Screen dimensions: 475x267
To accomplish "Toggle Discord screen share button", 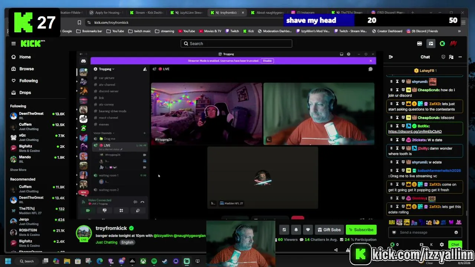I will [x=105, y=210].
